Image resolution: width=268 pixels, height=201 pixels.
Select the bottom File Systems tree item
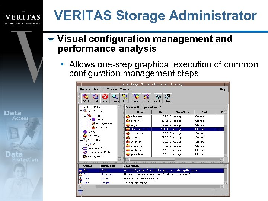click(x=96, y=157)
